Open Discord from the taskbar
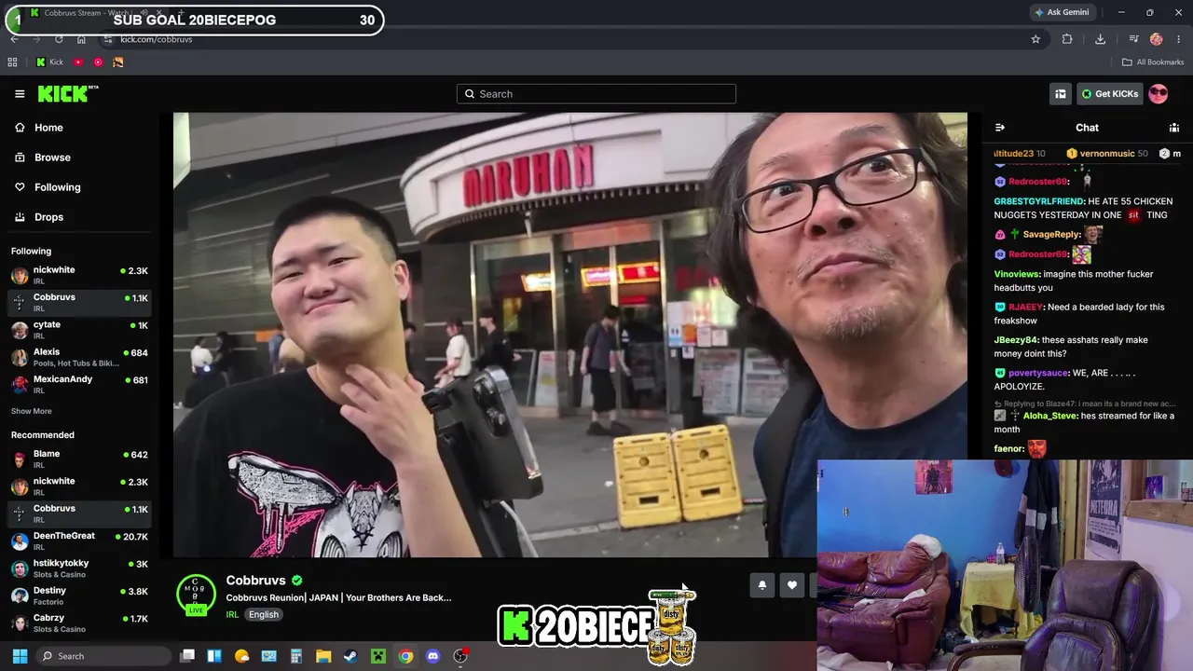This screenshot has width=1193, height=671. [432, 656]
